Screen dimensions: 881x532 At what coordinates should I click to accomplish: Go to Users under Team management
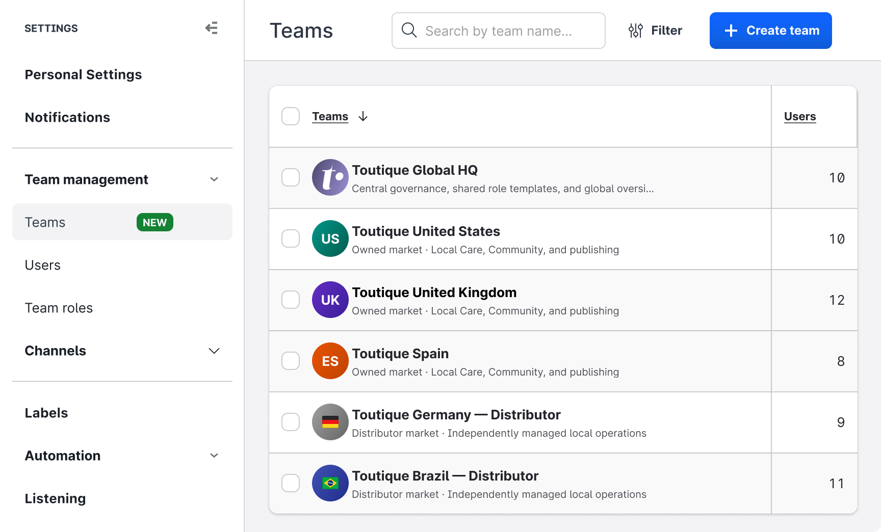pyautogui.click(x=43, y=265)
